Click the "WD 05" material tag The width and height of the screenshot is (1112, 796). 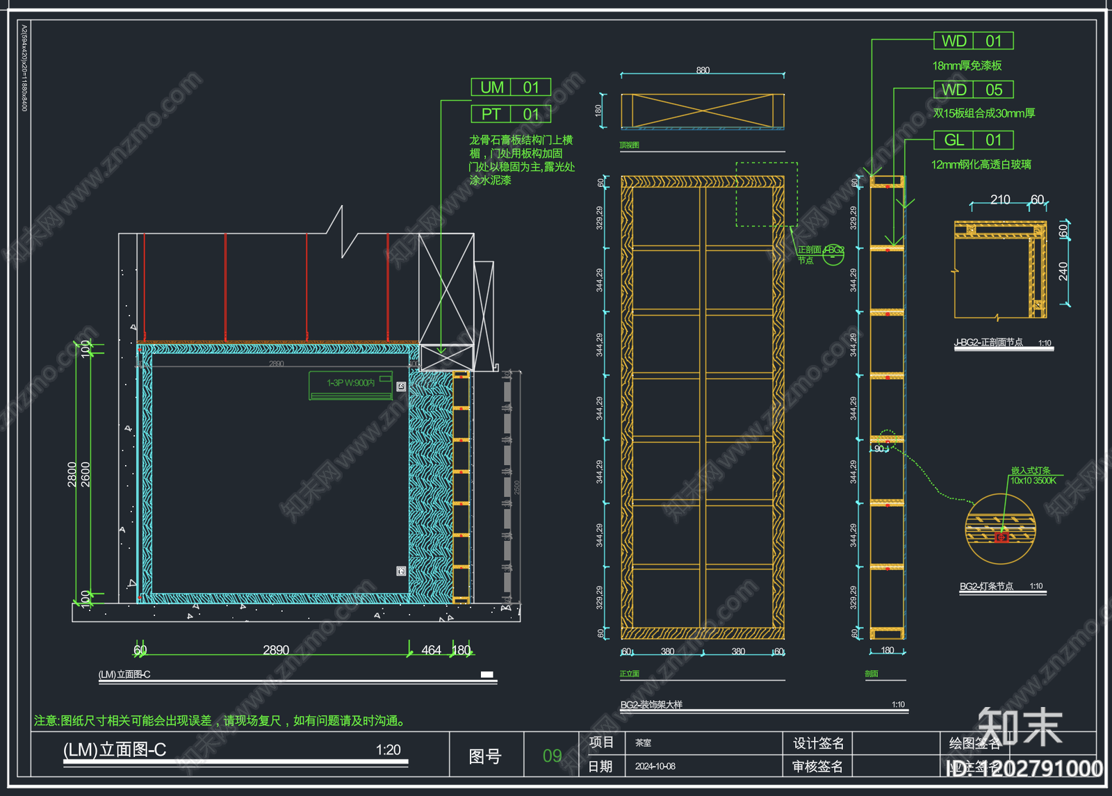point(973,90)
